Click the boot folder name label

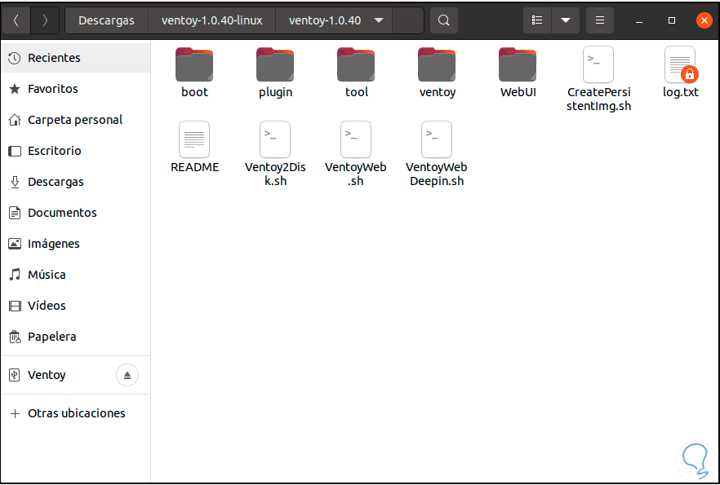[x=194, y=92]
